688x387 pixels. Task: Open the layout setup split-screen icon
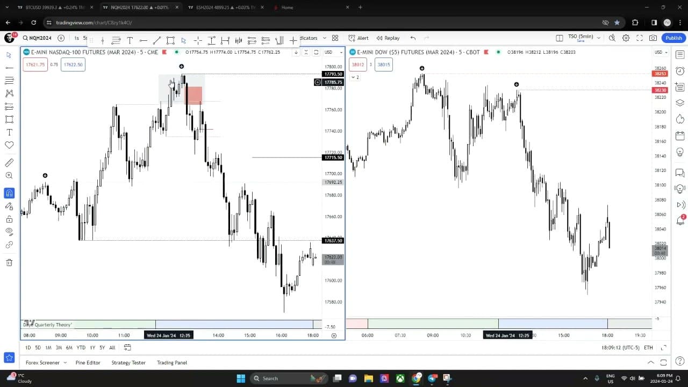click(x=559, y=38)
